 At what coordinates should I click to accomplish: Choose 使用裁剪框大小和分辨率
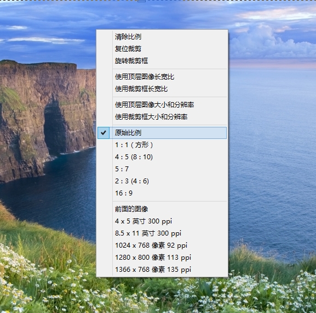click(x=162, y=116)
